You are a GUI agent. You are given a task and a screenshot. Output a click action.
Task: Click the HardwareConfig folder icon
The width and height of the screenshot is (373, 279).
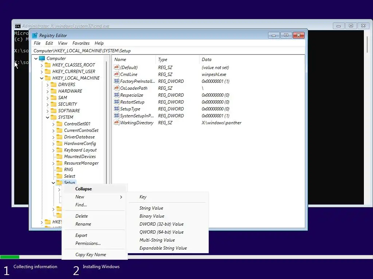point(59,143)
